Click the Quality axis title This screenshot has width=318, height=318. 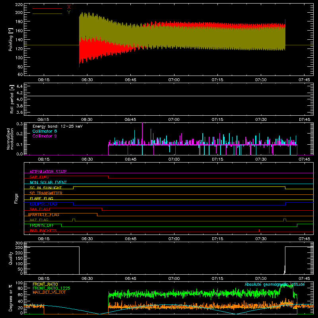[x=11, y=258]
